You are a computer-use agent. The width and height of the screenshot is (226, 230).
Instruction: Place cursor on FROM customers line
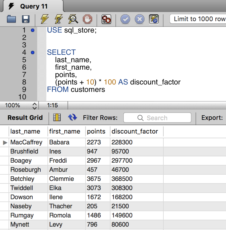76,90
